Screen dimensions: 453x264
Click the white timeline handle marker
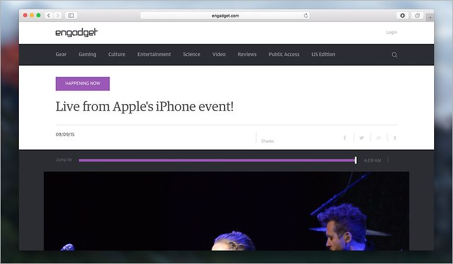coord(355,161)
